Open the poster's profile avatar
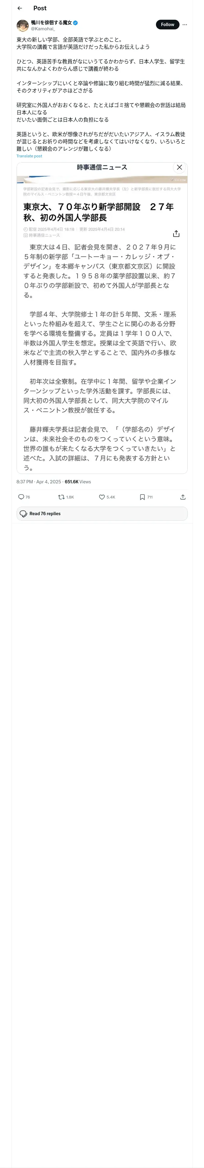 tap(23, 25)
